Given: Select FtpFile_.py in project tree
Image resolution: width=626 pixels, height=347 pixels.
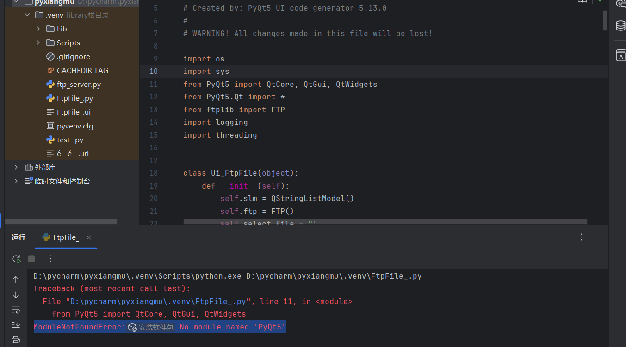Looking at the screenshot, I should pos(72,98).
